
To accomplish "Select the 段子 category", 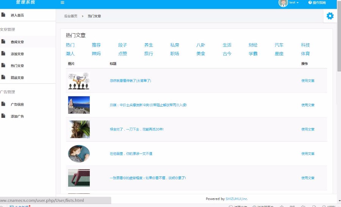I will point(123,45).
